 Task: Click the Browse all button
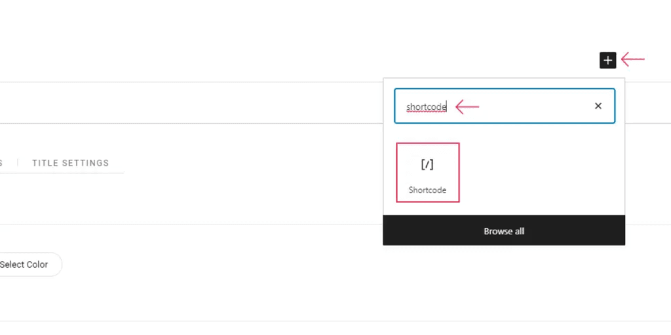[x=504, y=231]
